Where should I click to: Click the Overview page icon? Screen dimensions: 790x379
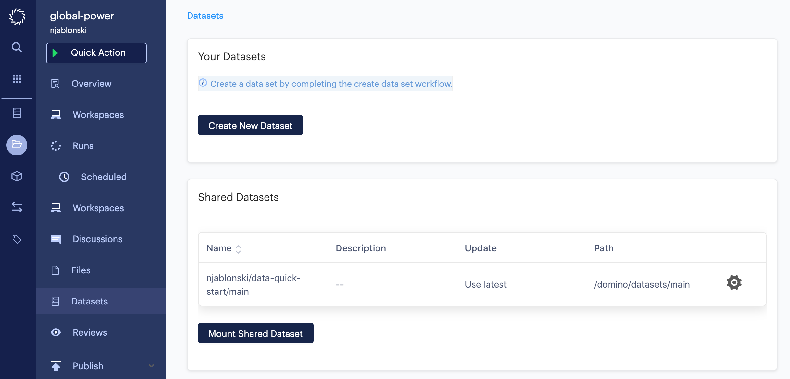pyautogui.click(x=55, y=84)
